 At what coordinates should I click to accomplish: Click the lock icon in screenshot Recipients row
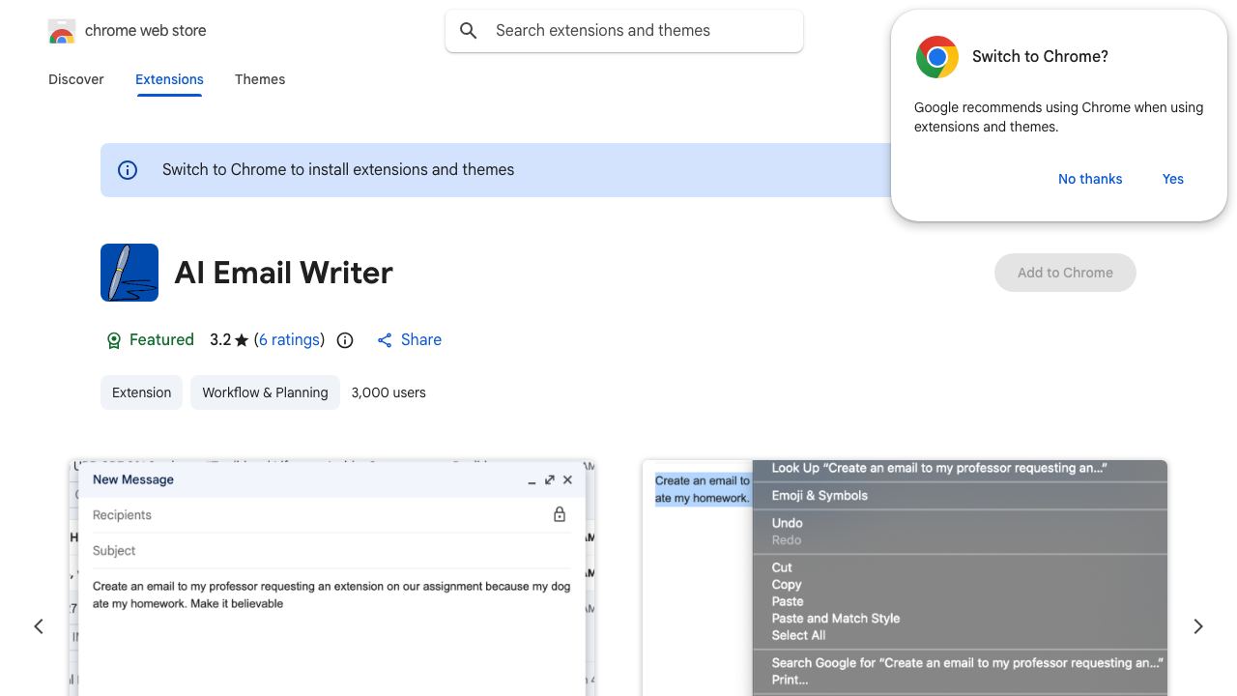[560, 515]
